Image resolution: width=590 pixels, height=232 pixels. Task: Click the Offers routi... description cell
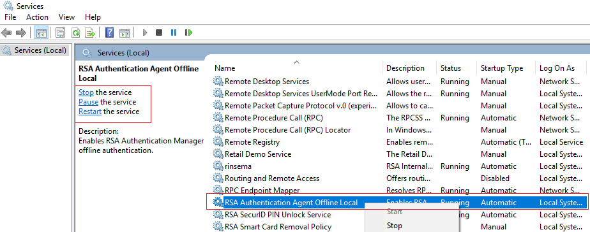(409, 178)
